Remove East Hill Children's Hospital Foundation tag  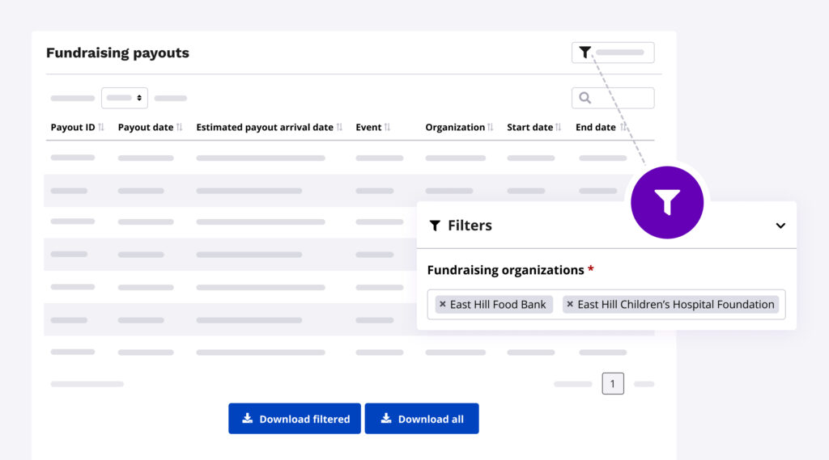[570, 305]
